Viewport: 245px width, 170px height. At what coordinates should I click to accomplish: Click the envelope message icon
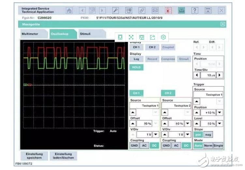(155, 10)
